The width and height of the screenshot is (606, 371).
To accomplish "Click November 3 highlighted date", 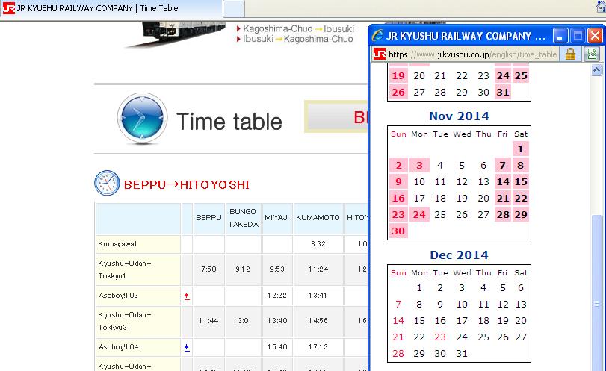I will [x=419, y=165].
